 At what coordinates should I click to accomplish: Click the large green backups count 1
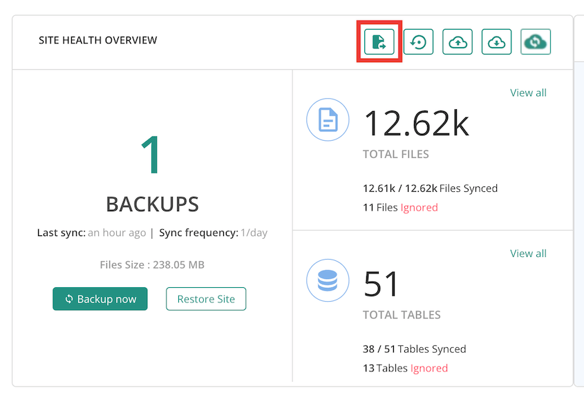coord(151,155)
